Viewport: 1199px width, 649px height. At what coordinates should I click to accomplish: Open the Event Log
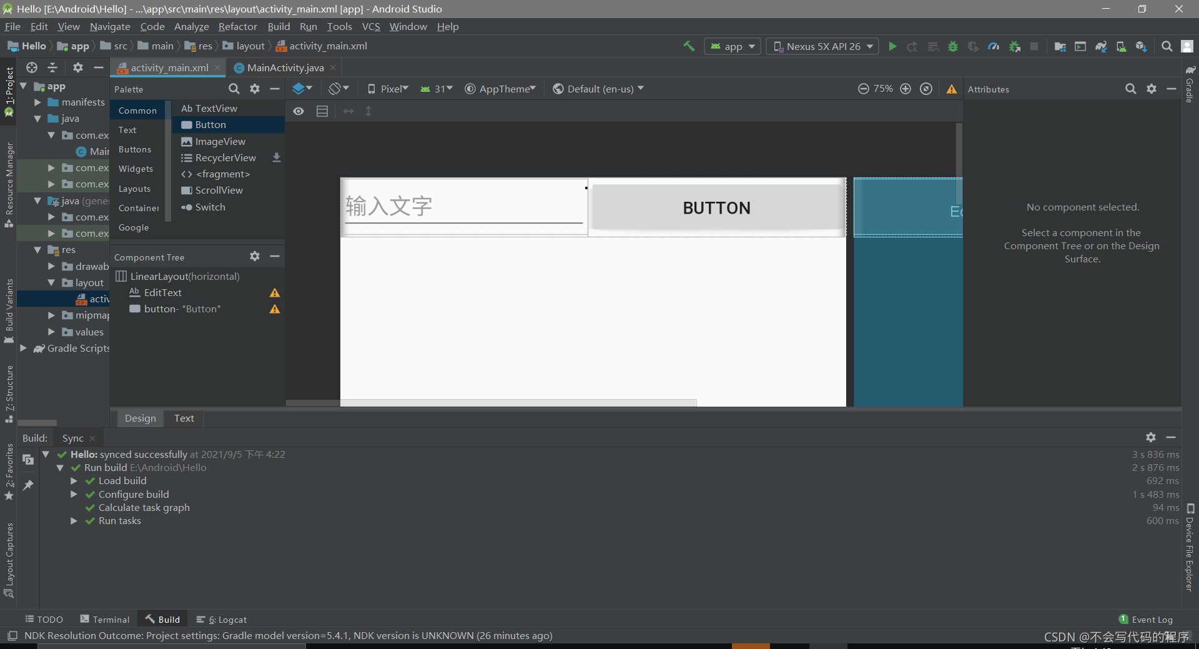pos(1146,619)
